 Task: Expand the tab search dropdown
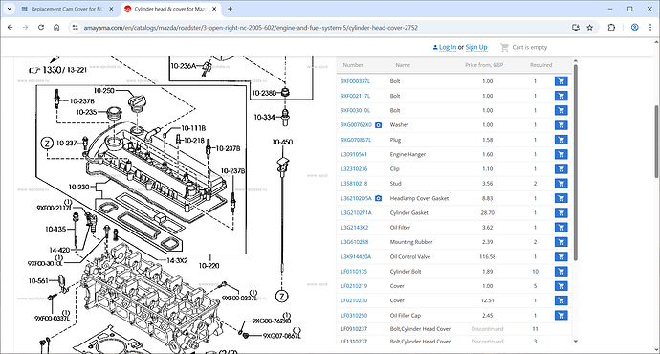click(9, 9)
